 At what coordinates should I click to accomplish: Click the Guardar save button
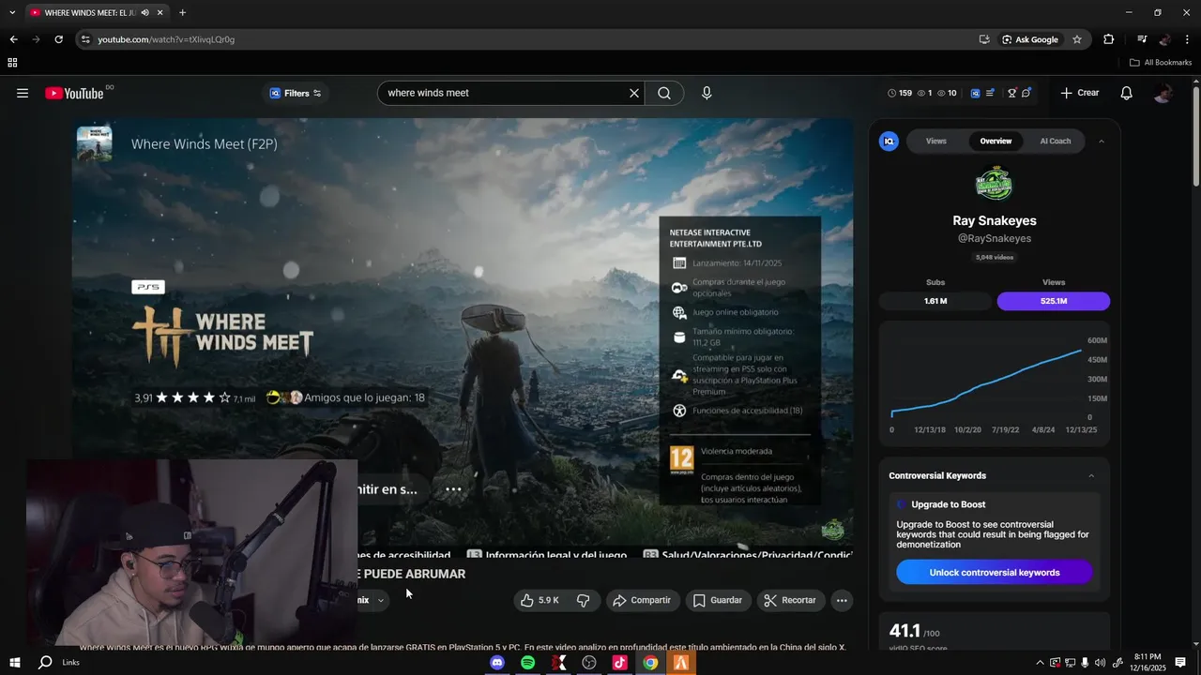(x=718, y=600)
